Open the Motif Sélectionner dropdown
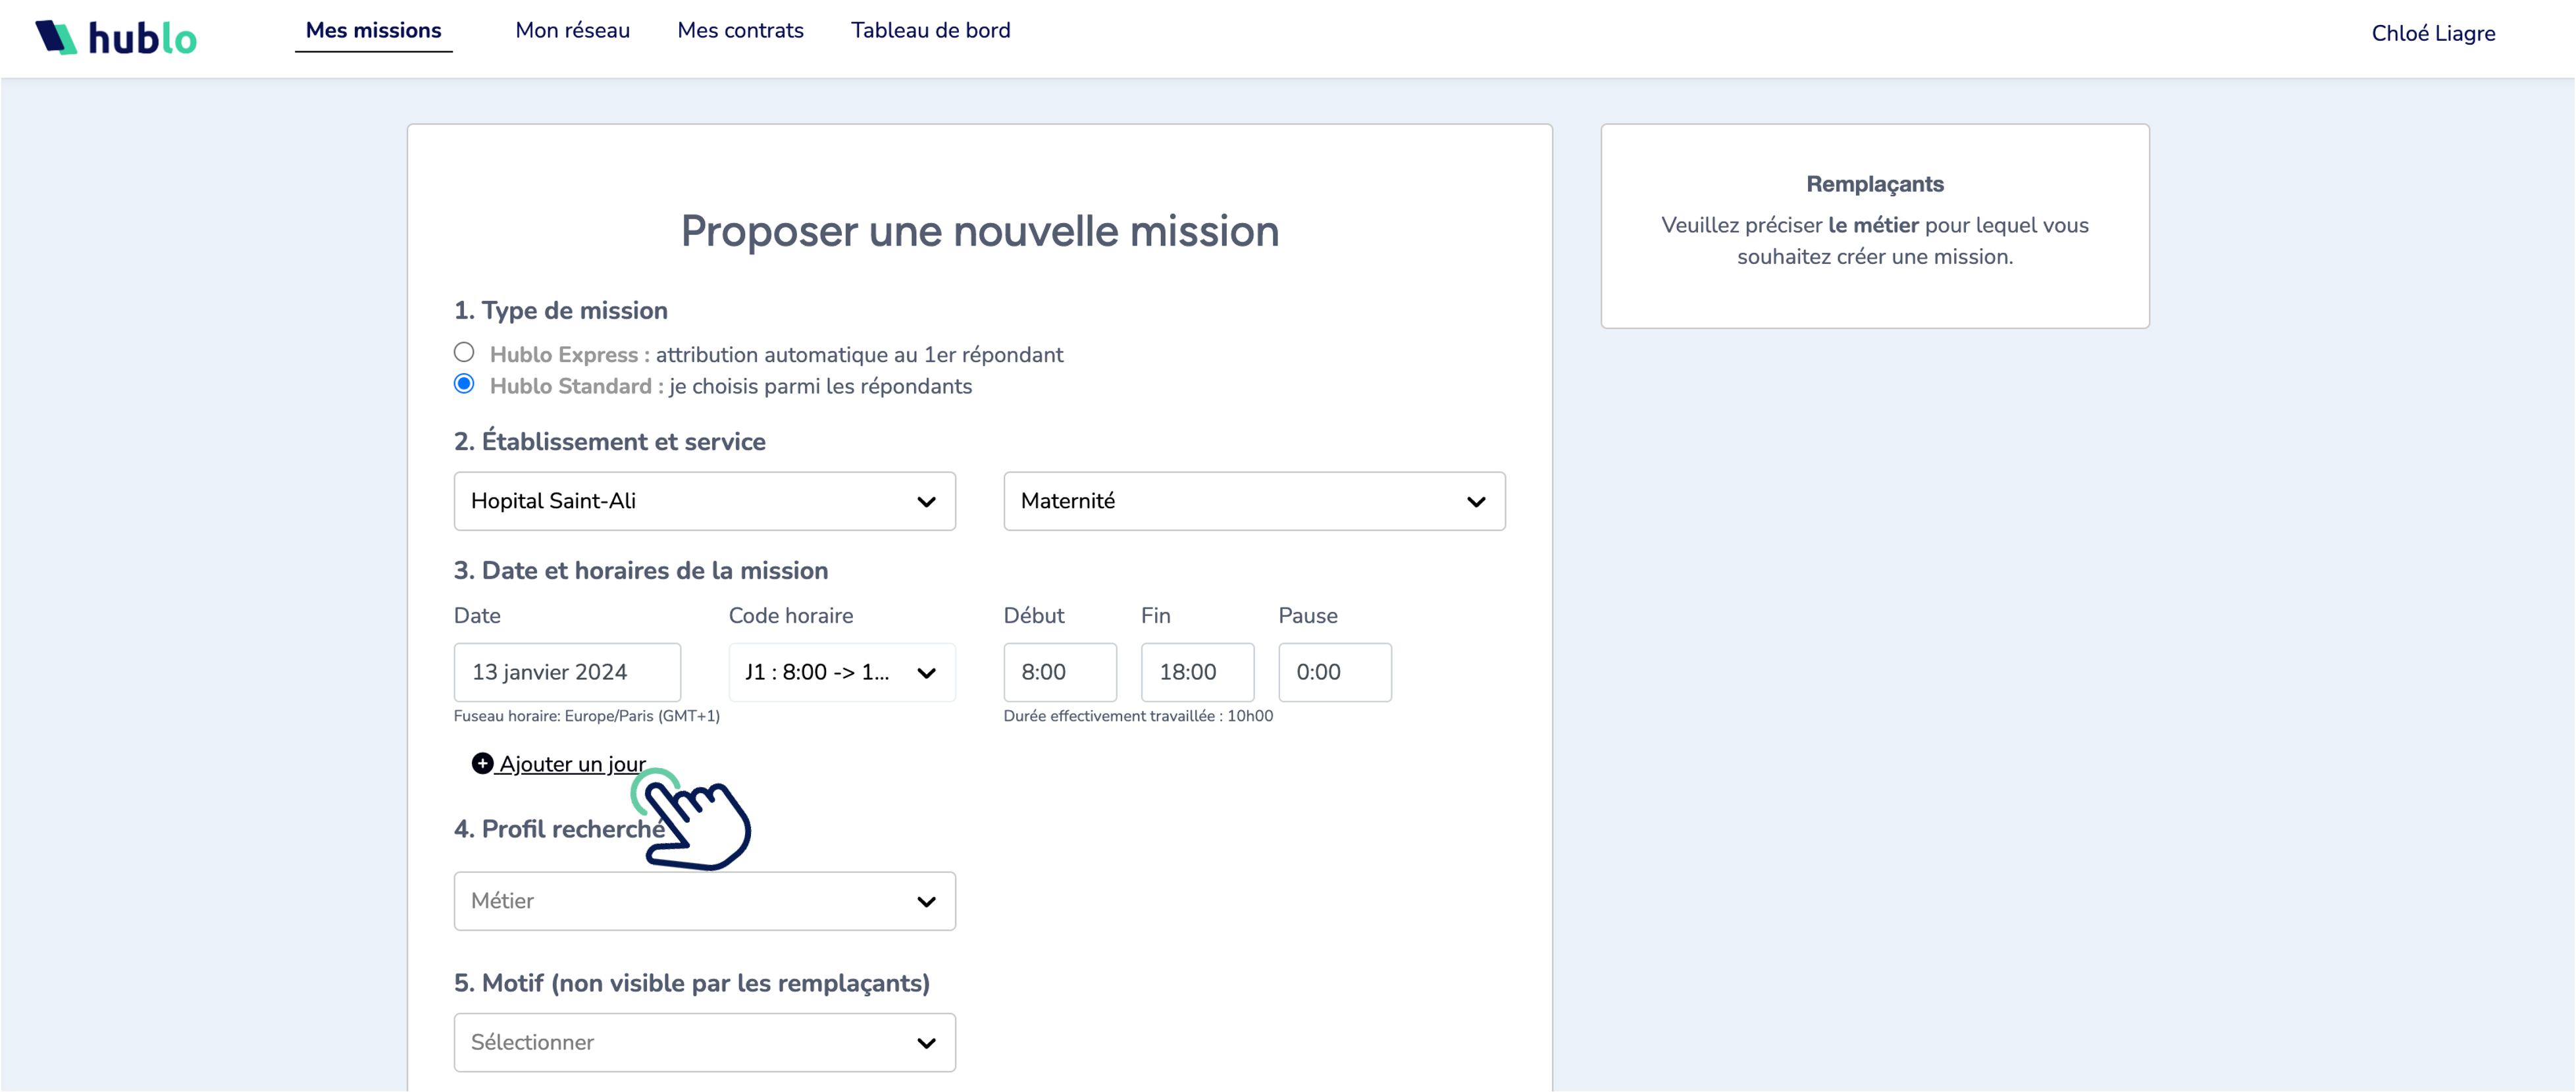This screenshot has width=2576, height=1092. pos(704,1042)
